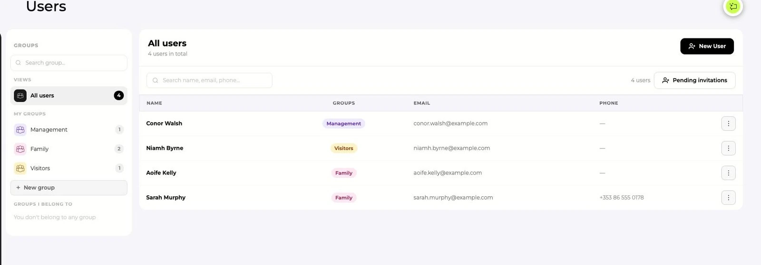Open the Management group
The image size is (761, 265).
pyautogui.click(x=69, y=130)
